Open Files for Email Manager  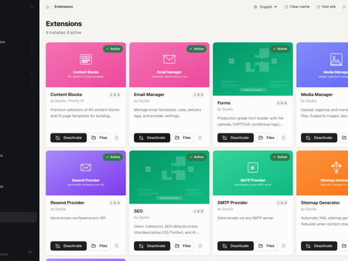[183, 138]
